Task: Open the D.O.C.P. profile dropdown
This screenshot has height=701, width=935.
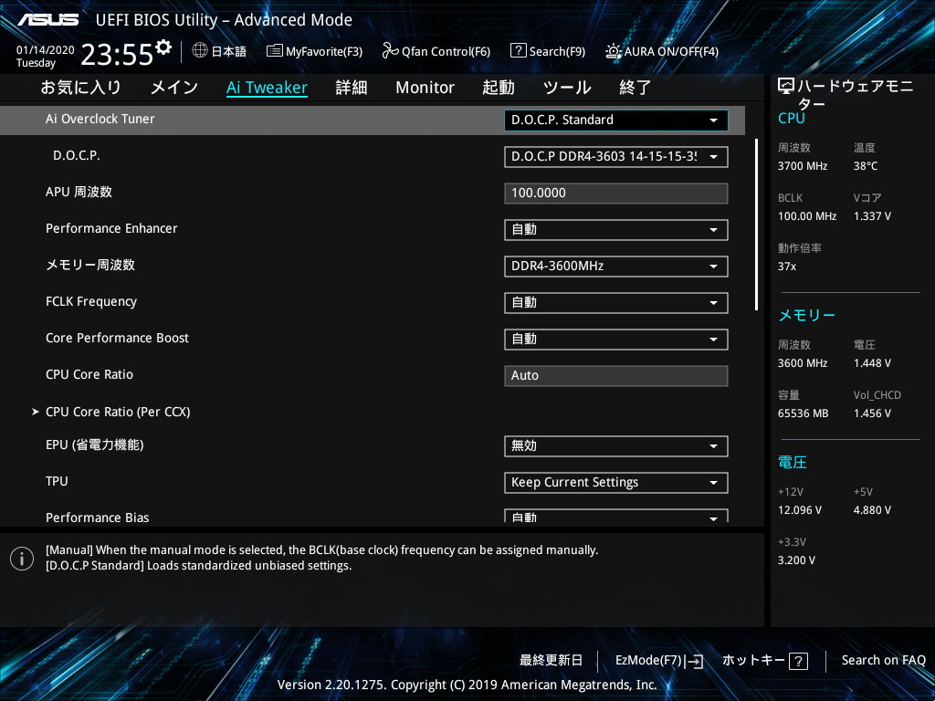Action: (616, 157)
